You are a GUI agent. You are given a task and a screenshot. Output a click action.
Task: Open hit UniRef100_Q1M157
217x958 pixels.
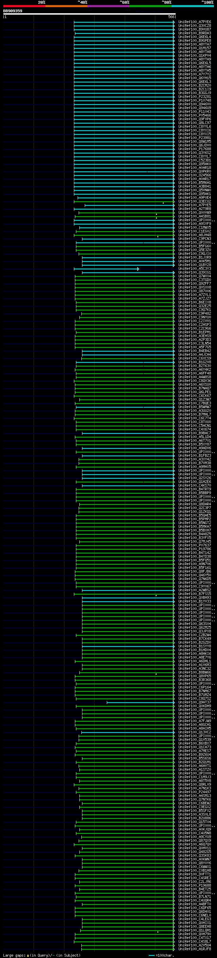(x=195, y=48)
